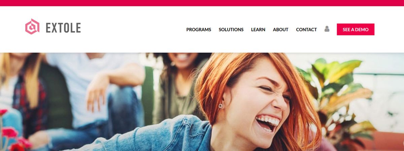The width and height of the screenshot is (404, 151).
Task: Click the red banner bar at top
Action: coord(202,3)
